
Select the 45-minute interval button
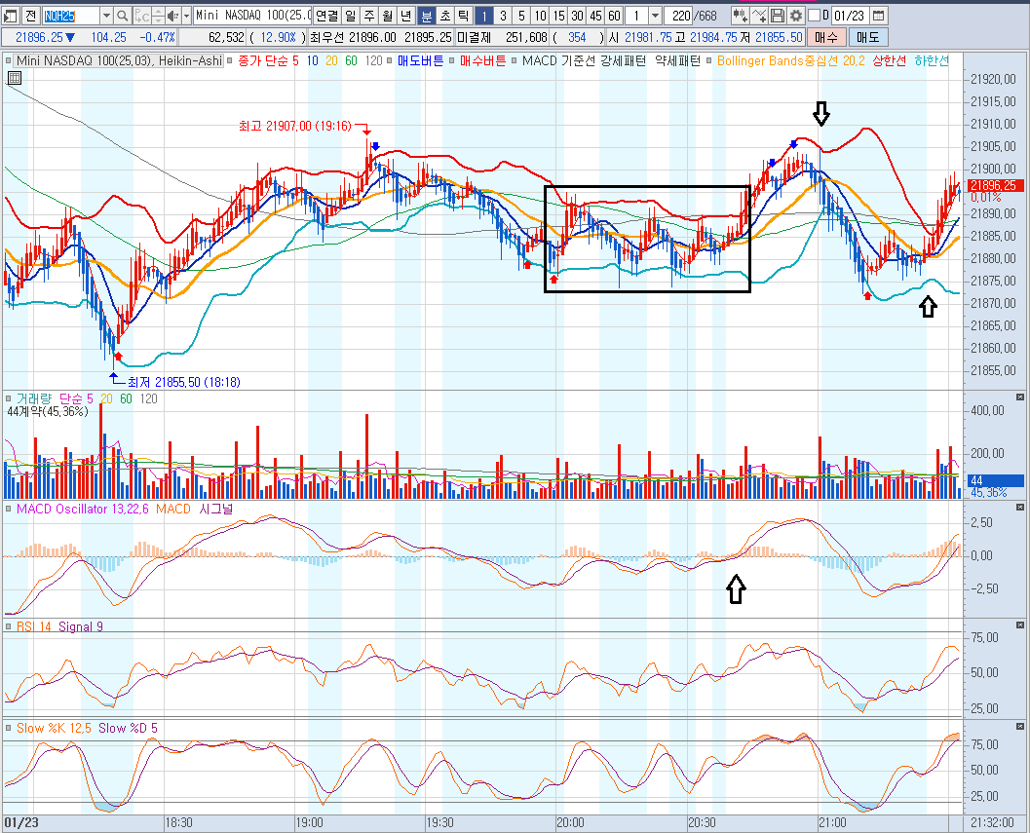(595, 16)
